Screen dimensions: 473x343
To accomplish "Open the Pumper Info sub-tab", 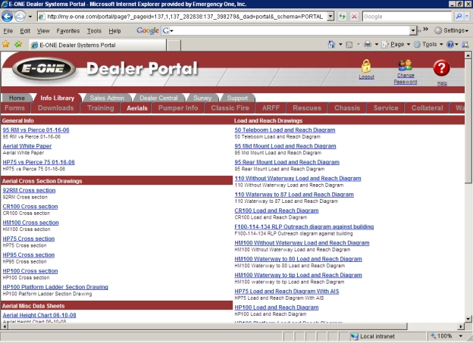I will click(178, 108).
